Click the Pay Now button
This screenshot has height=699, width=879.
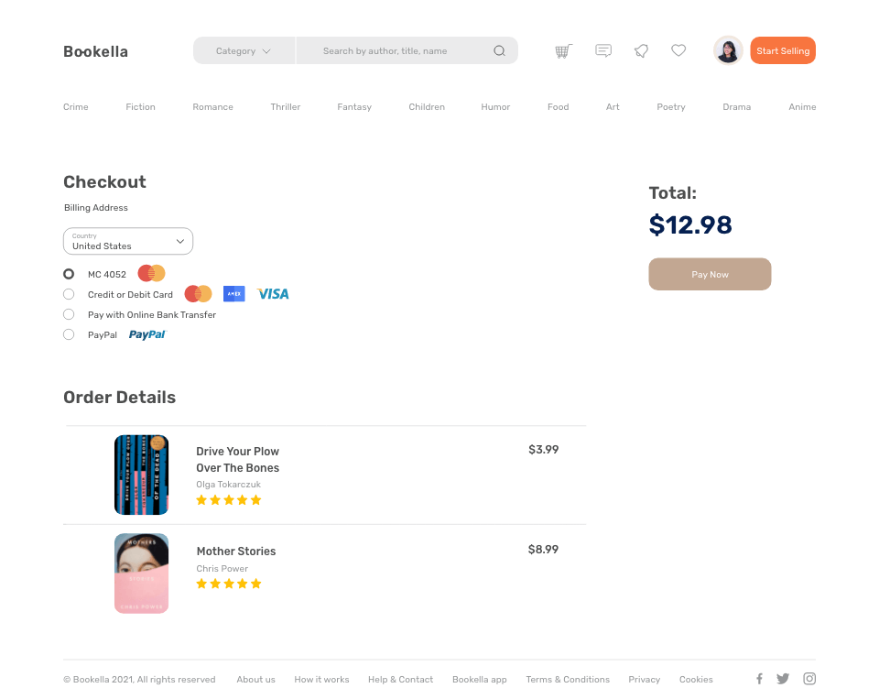(x=710, y=274)
